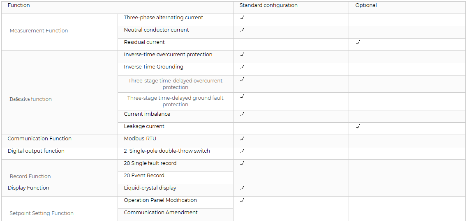This screenshot has height=222, width=467.
Task: Select the Communication Amendment cell
Action: click(176, 215)
